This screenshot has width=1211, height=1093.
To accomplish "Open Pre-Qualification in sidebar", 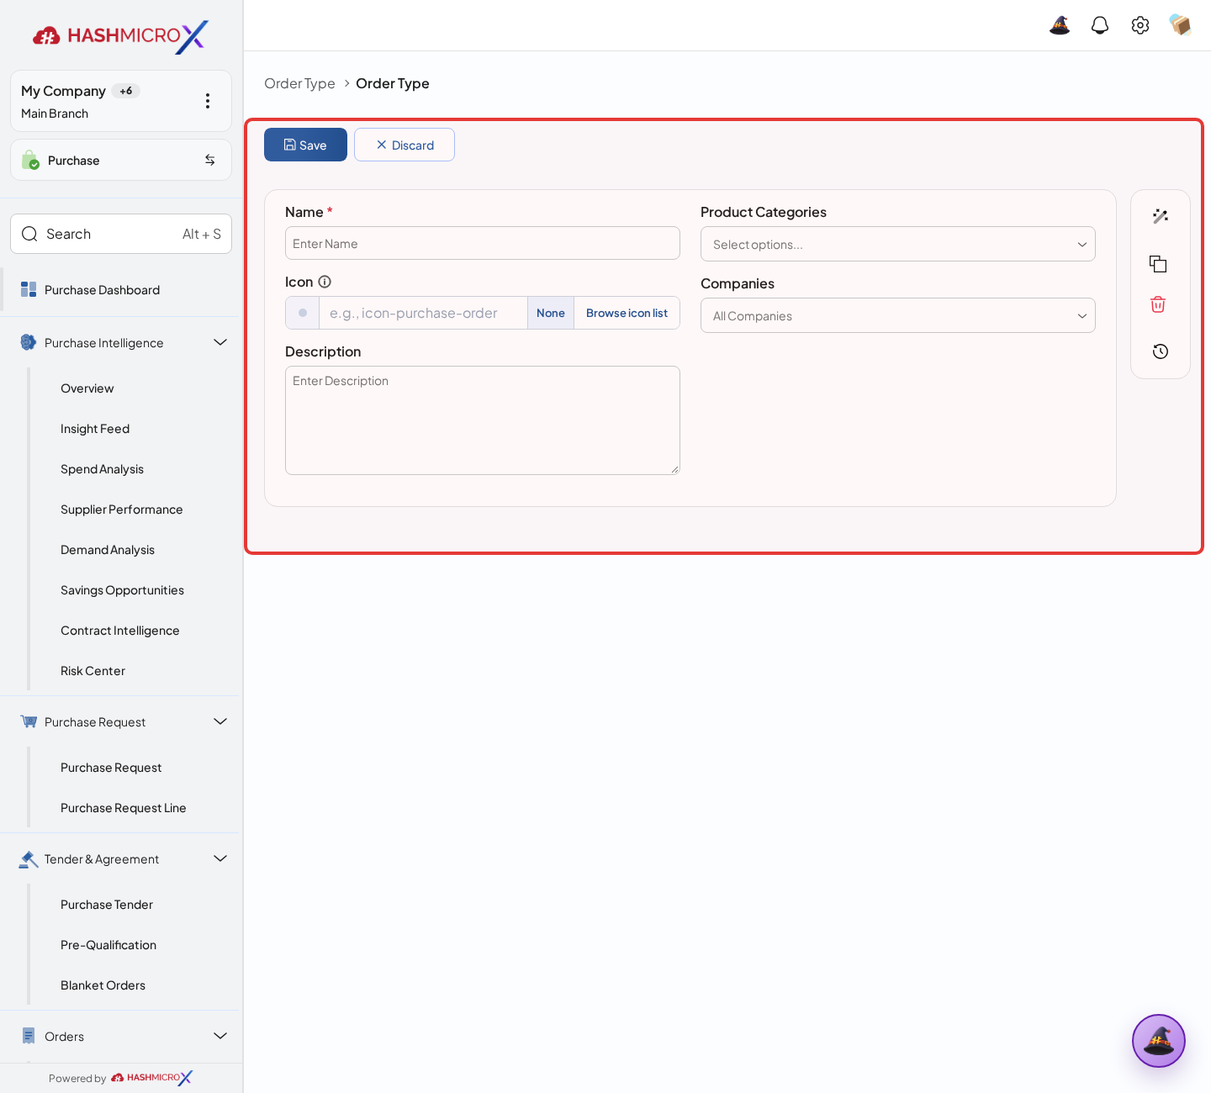I will coord(108,945).
